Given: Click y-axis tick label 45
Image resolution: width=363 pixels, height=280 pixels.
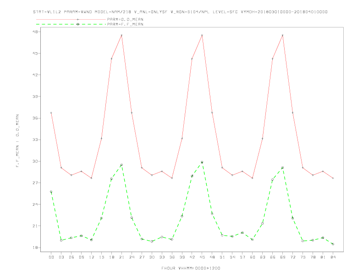Looking at the screenshot, I should tap(35, 53).
